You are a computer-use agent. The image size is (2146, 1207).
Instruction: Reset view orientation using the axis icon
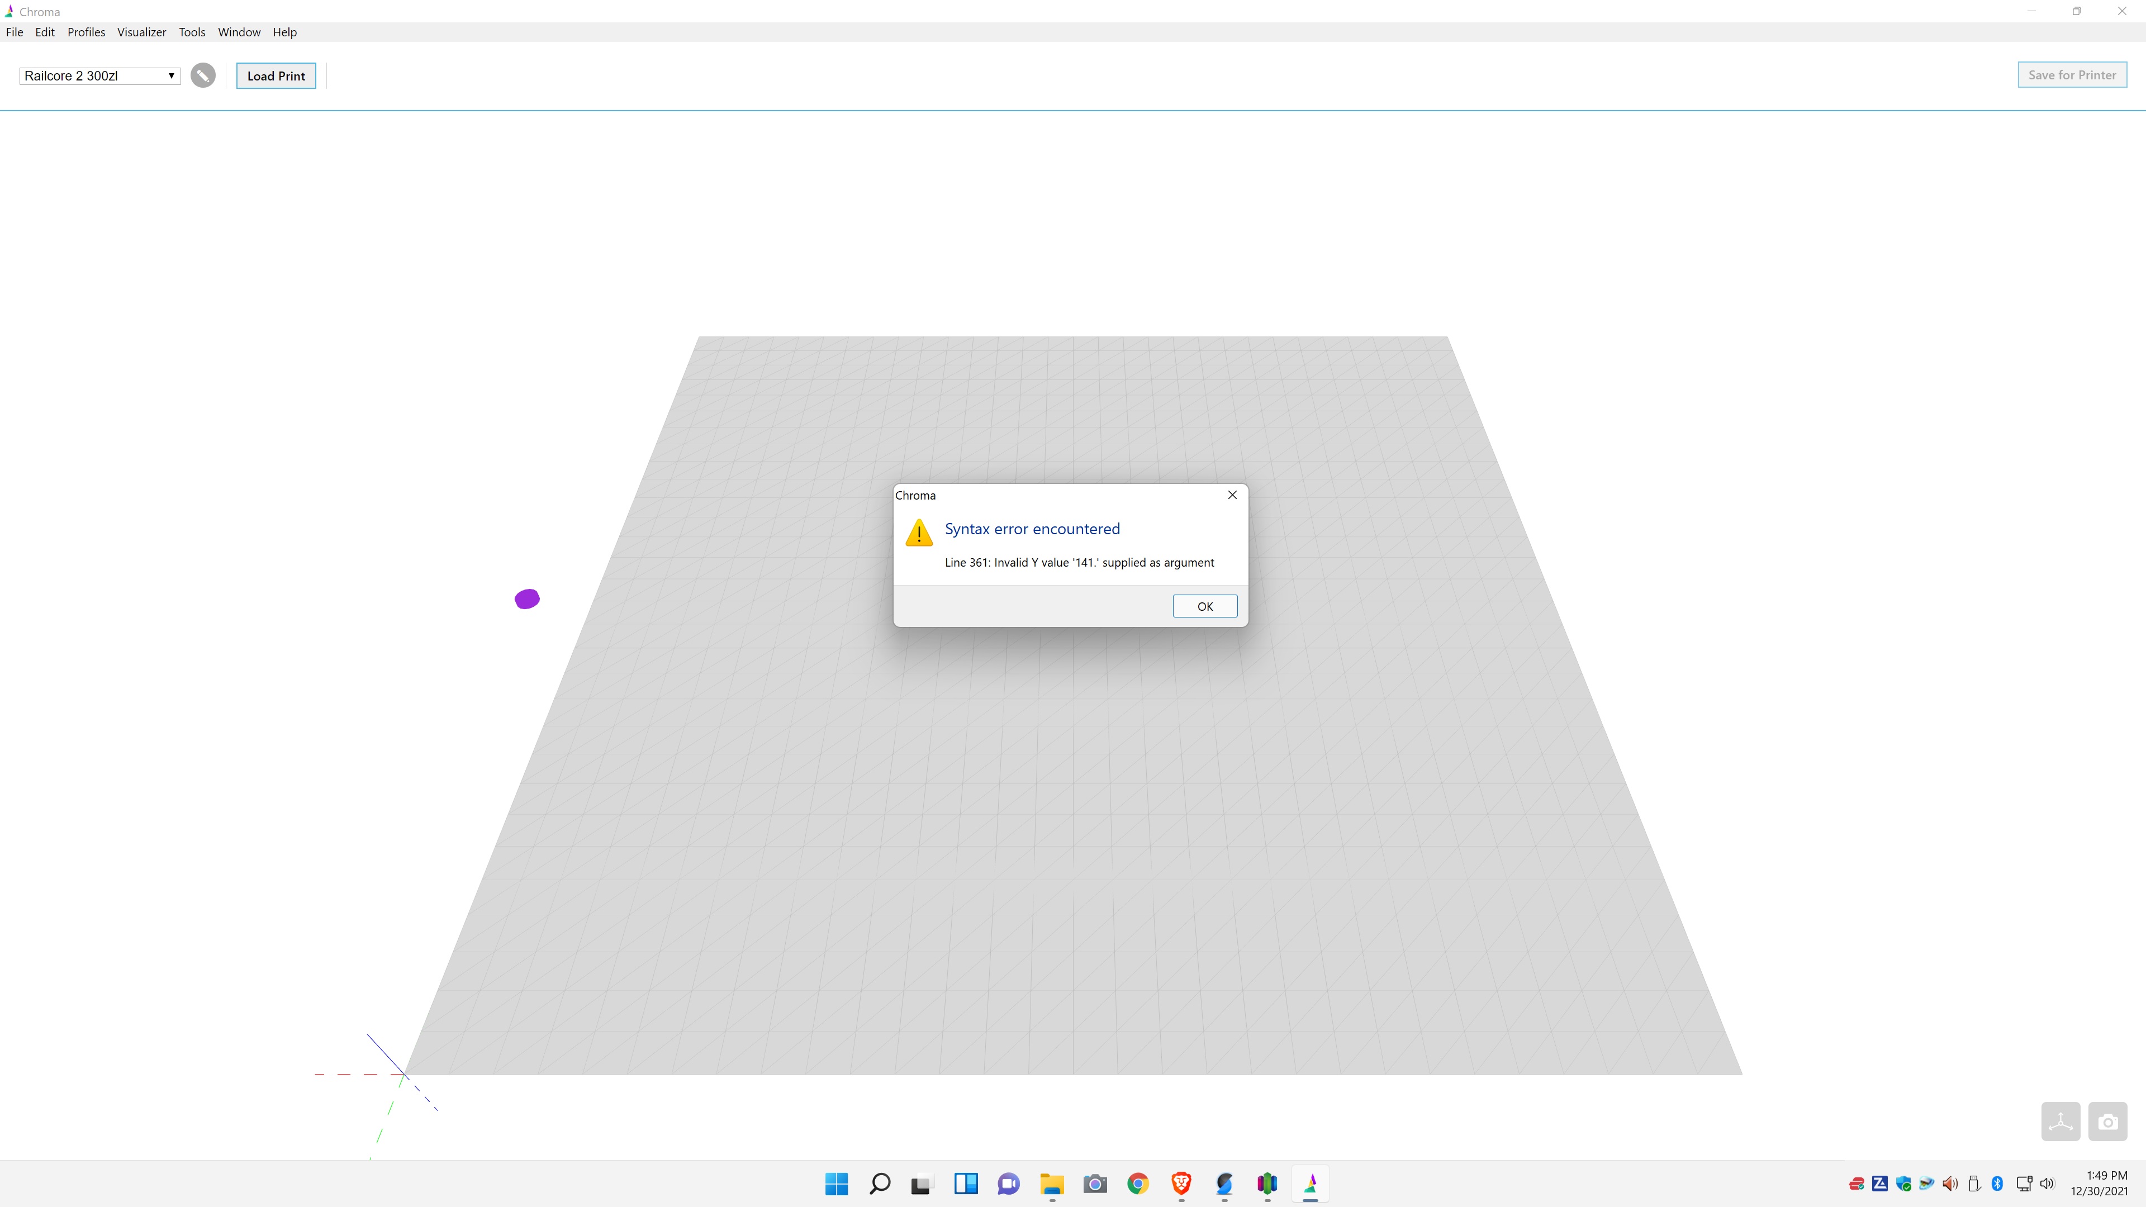(2060, 1120)
